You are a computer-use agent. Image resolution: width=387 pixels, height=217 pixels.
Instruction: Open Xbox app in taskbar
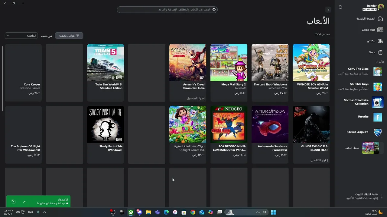[x=131, y=212]
